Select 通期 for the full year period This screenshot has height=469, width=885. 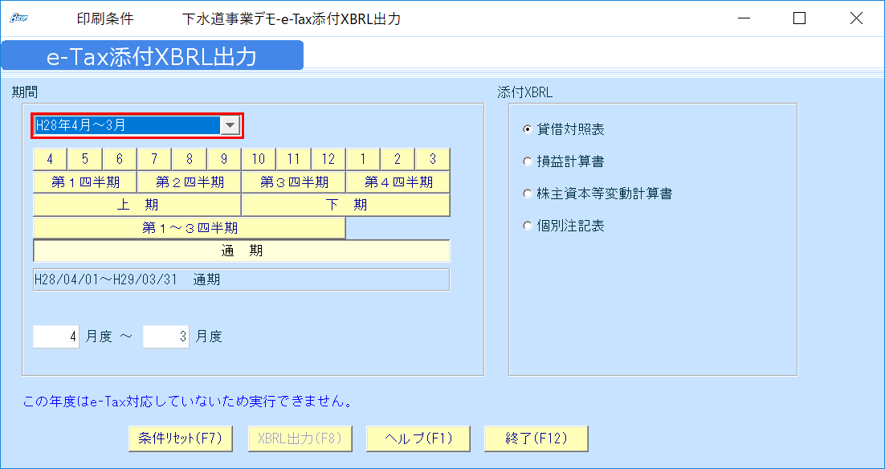tap(241, 250)
